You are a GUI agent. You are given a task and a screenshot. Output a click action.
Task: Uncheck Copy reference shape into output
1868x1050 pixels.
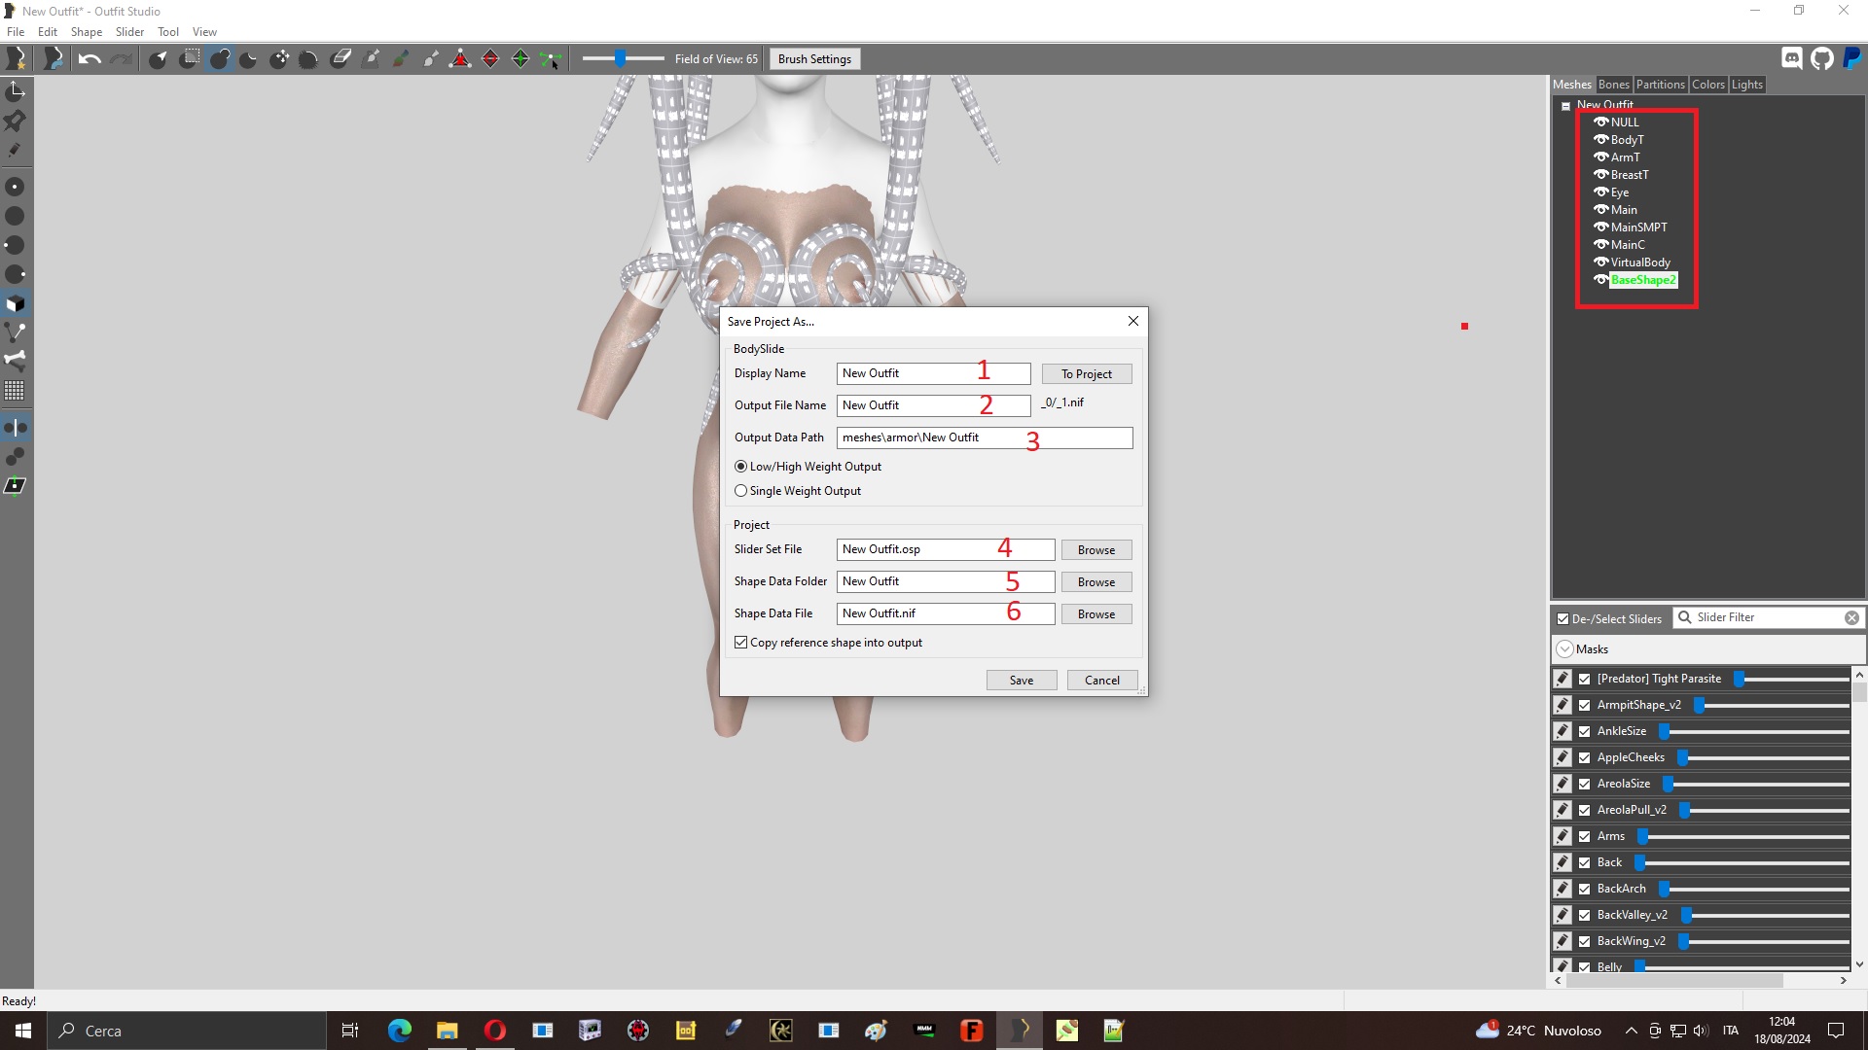click(x=741, y=643)
